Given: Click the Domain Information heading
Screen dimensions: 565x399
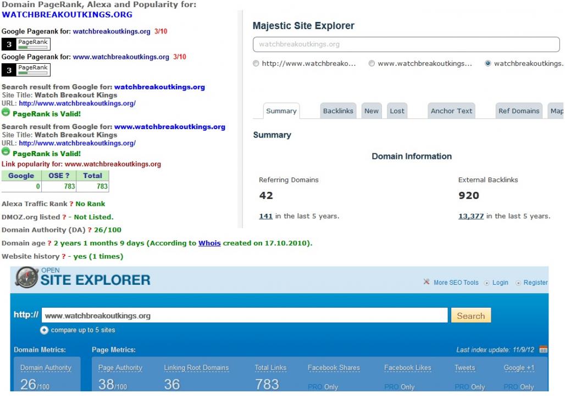Looking at the screenshot, I should [412, 156].
